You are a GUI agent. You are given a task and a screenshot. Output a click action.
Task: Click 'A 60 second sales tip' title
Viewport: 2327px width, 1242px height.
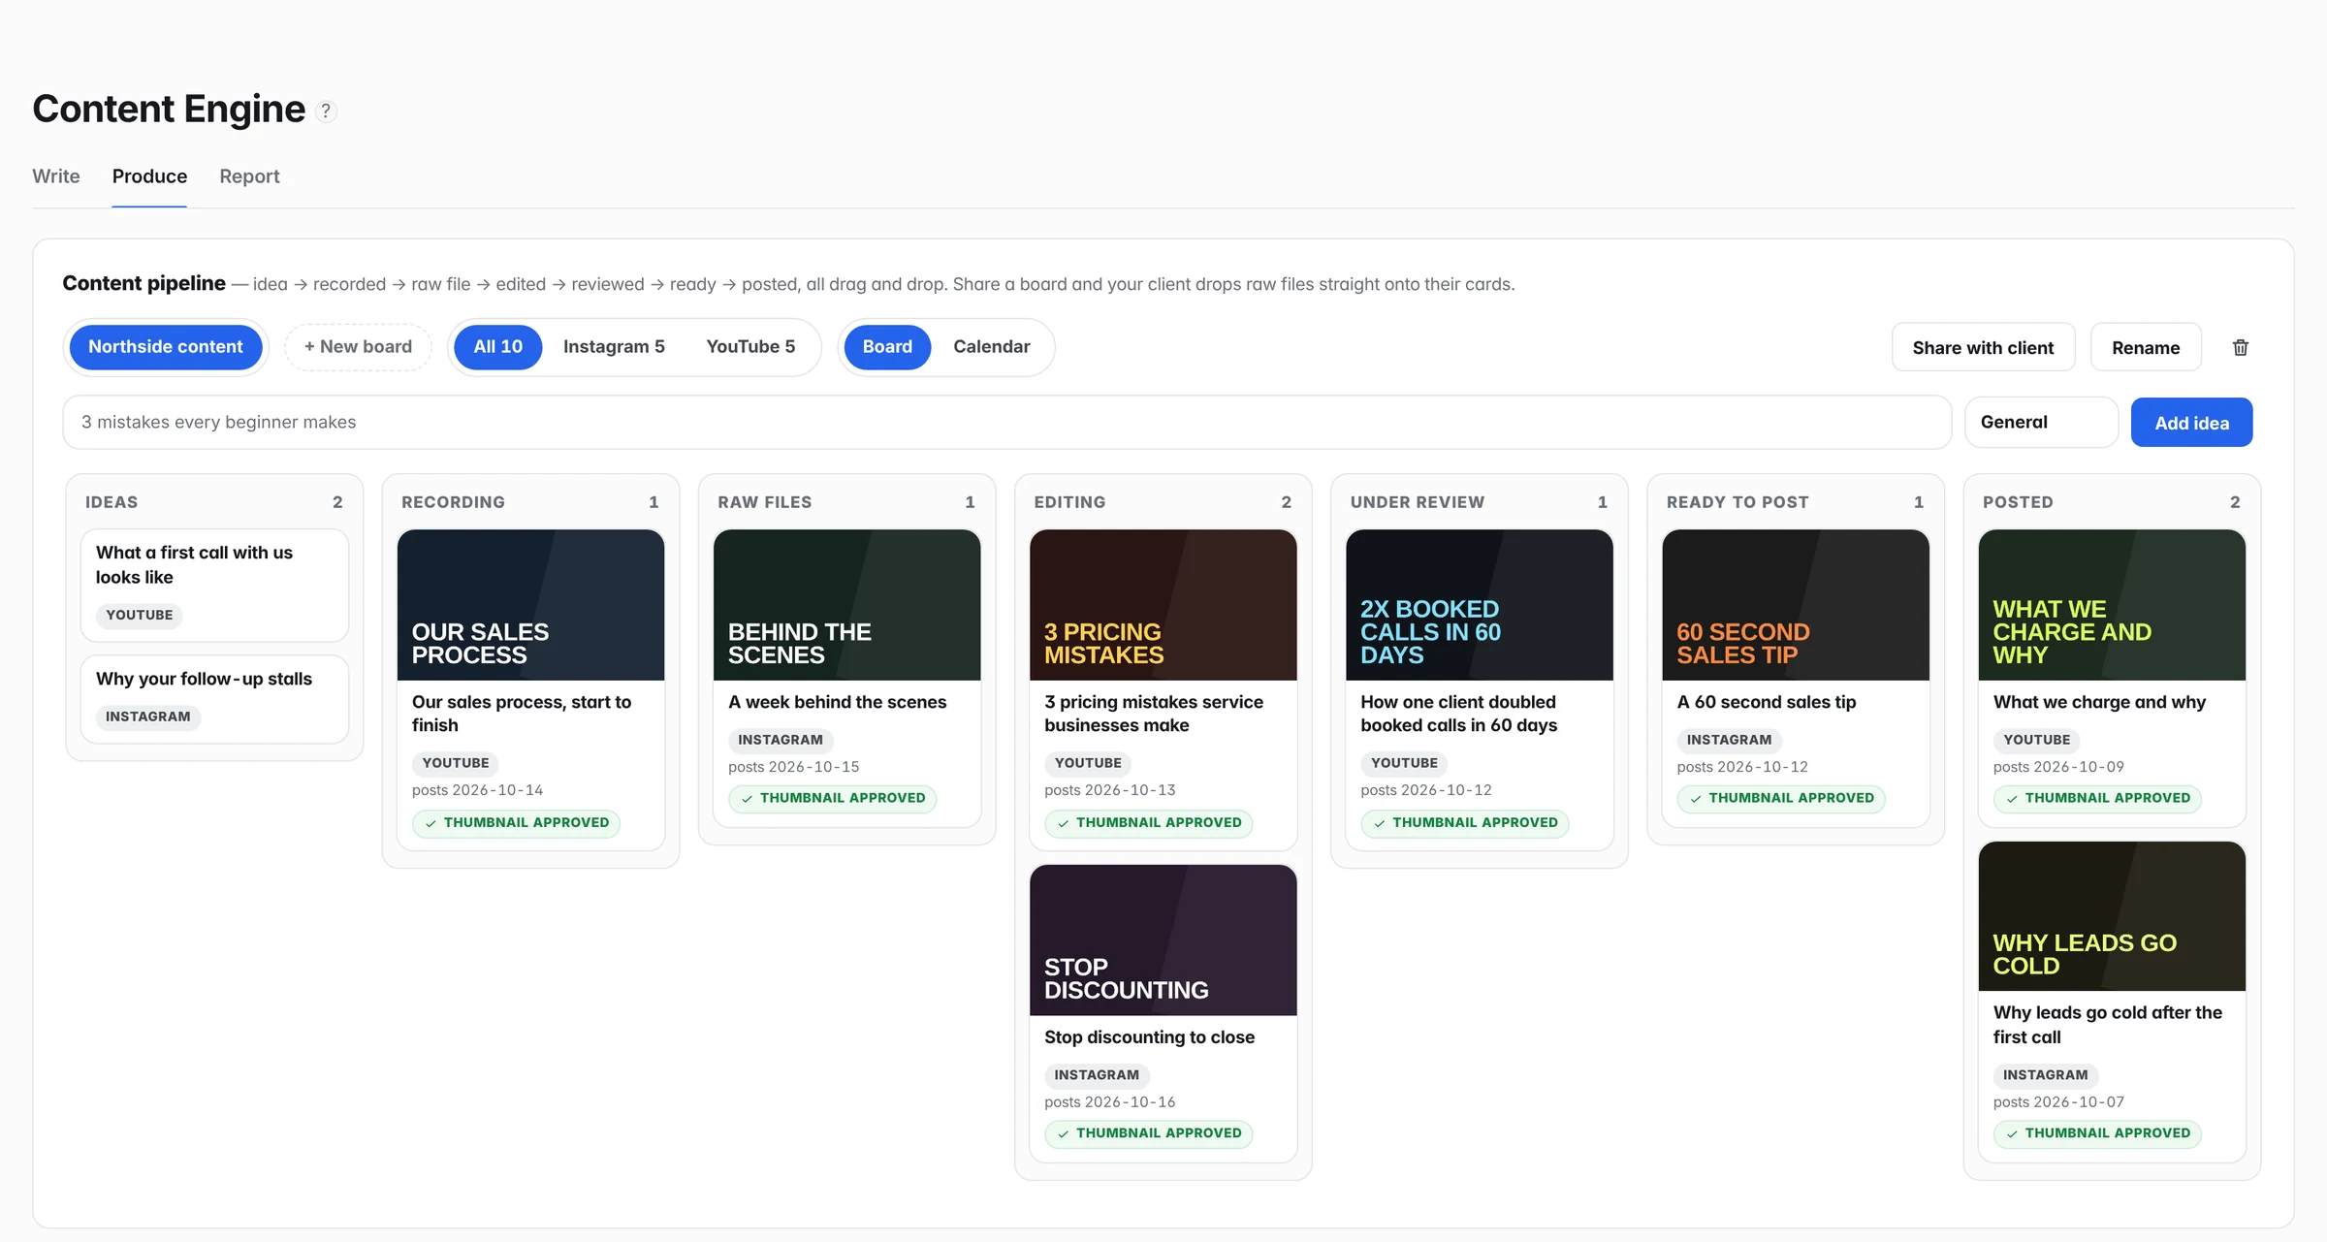(1767, 702)
